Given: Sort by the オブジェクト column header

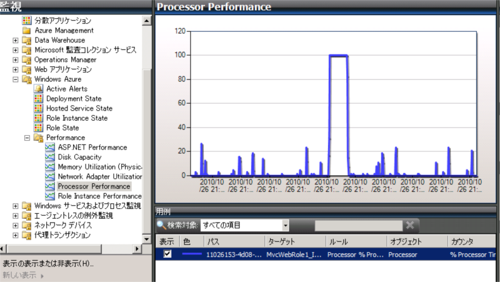Looking at the screenshot, I should click(417, 241).
